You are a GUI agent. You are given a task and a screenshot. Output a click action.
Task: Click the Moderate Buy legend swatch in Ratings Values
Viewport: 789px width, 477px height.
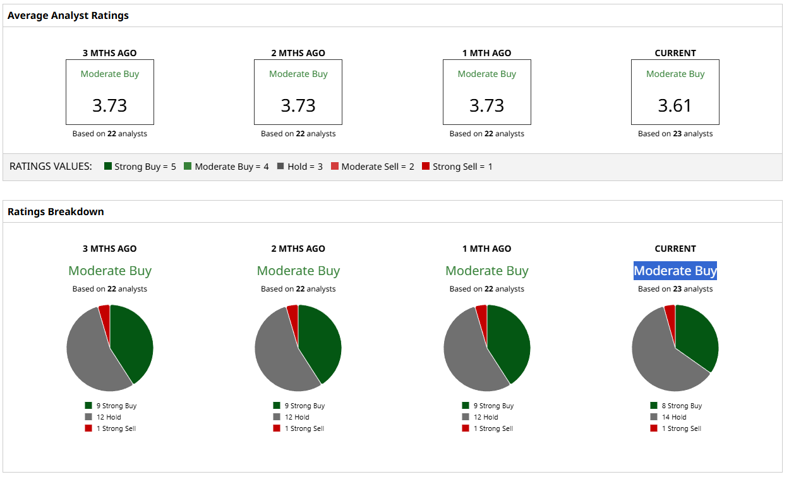coord(188,167)
